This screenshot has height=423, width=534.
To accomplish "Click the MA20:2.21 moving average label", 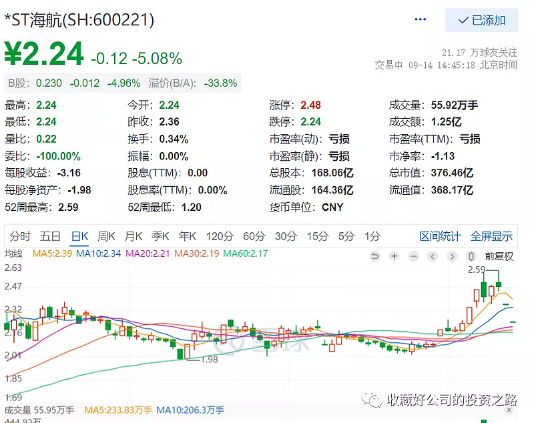I will pos(148,254).
